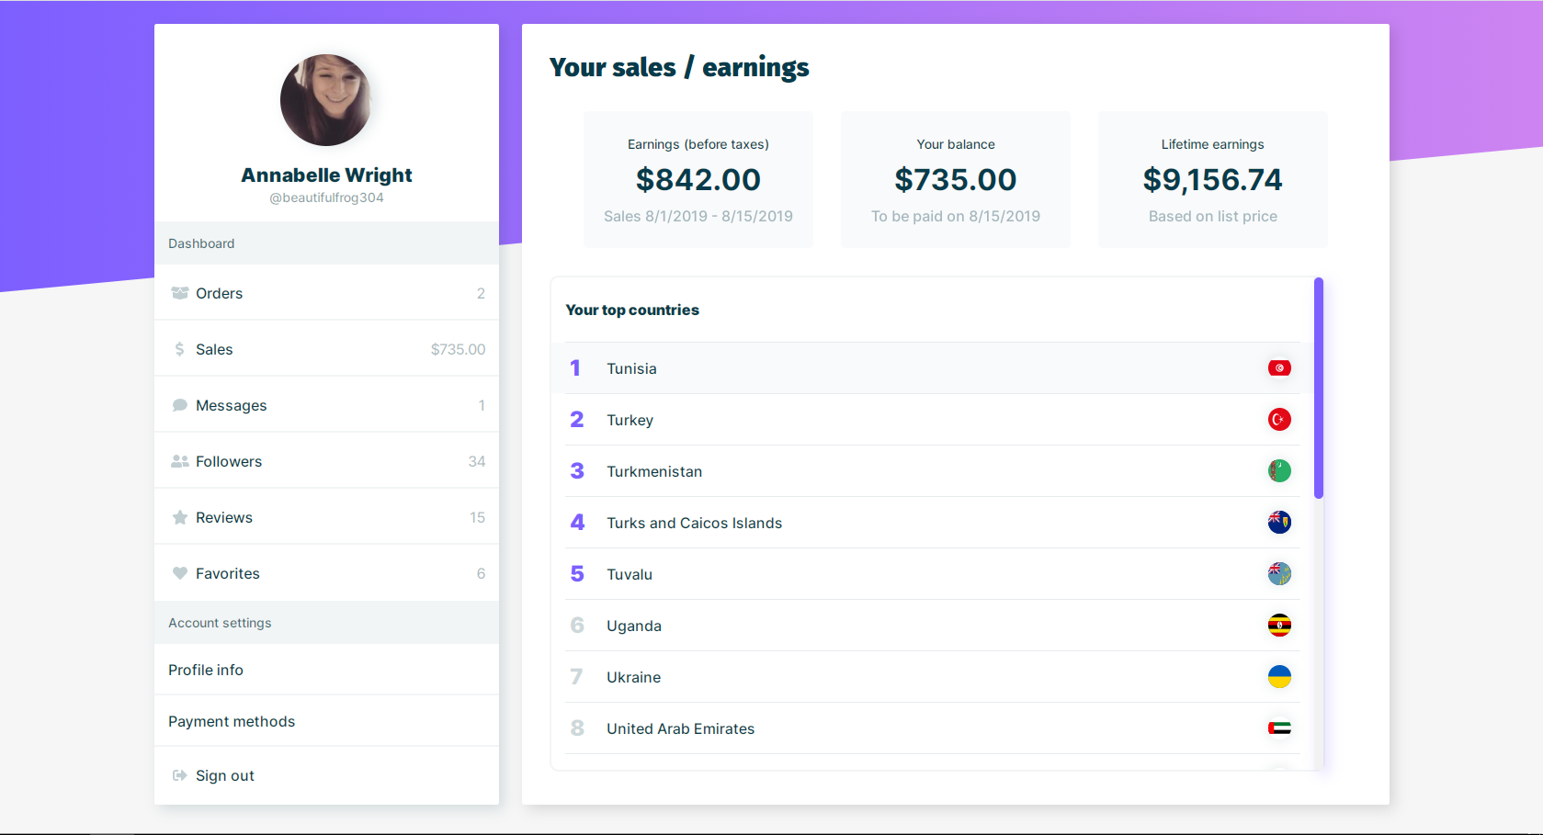The height and width of the screenshot is (835, 1543).
Task: Click the Reviews star icon
Action: pos(180,517)
